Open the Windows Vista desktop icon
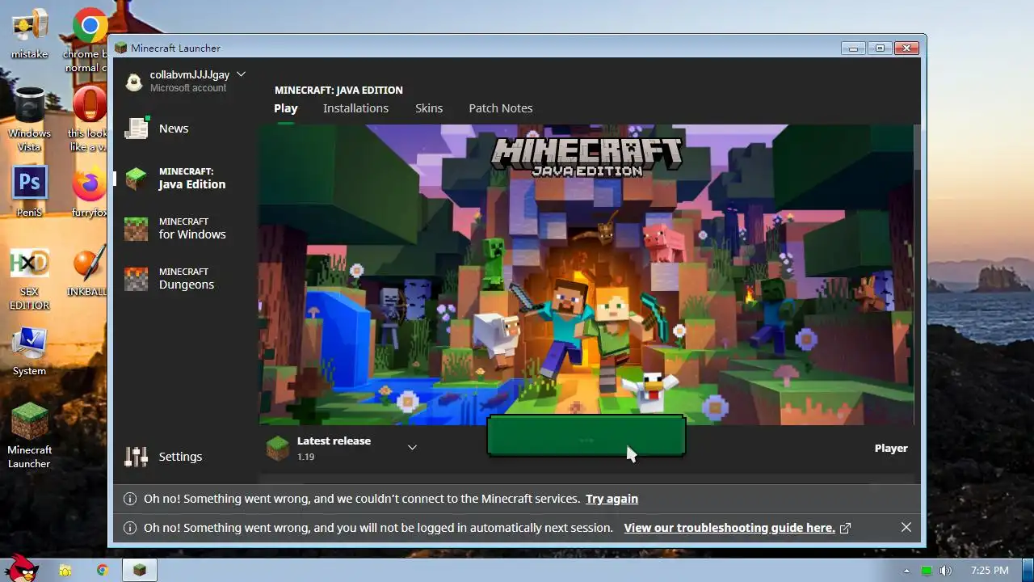The image size is (1034, 582). pos(29,119)
